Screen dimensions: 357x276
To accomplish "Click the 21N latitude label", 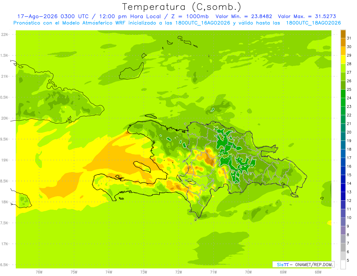I will tap(5, 77).
